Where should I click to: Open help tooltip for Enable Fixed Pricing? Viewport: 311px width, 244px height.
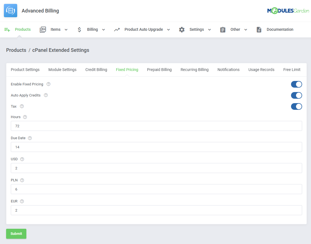coord(48,84)
